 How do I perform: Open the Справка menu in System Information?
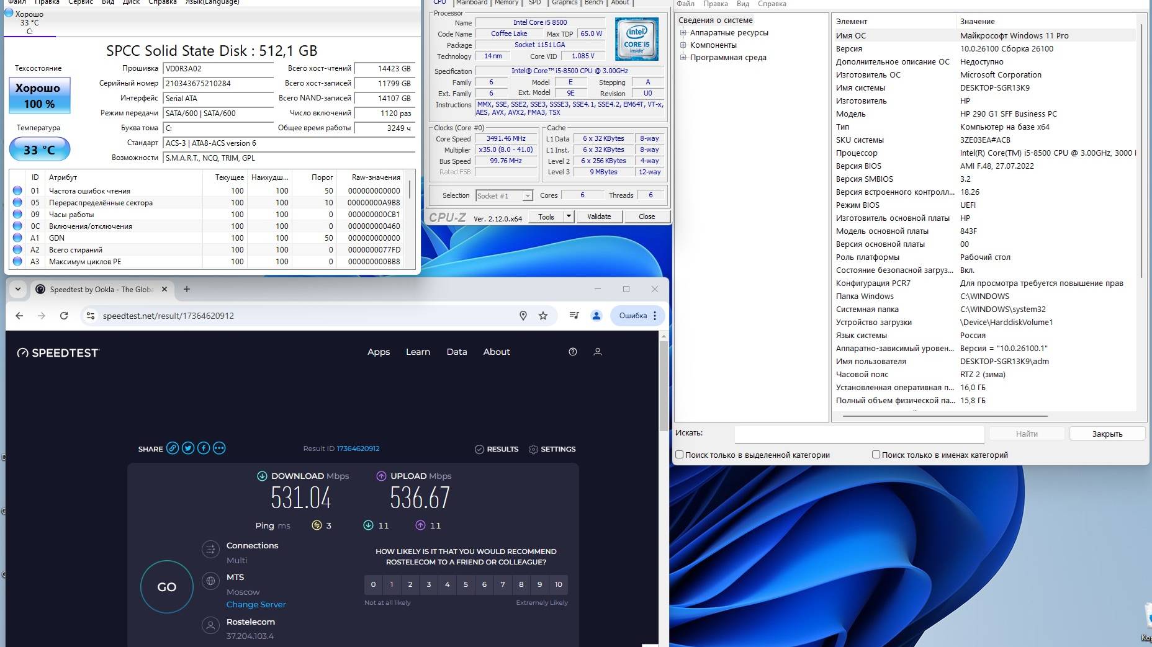point(772,4)
